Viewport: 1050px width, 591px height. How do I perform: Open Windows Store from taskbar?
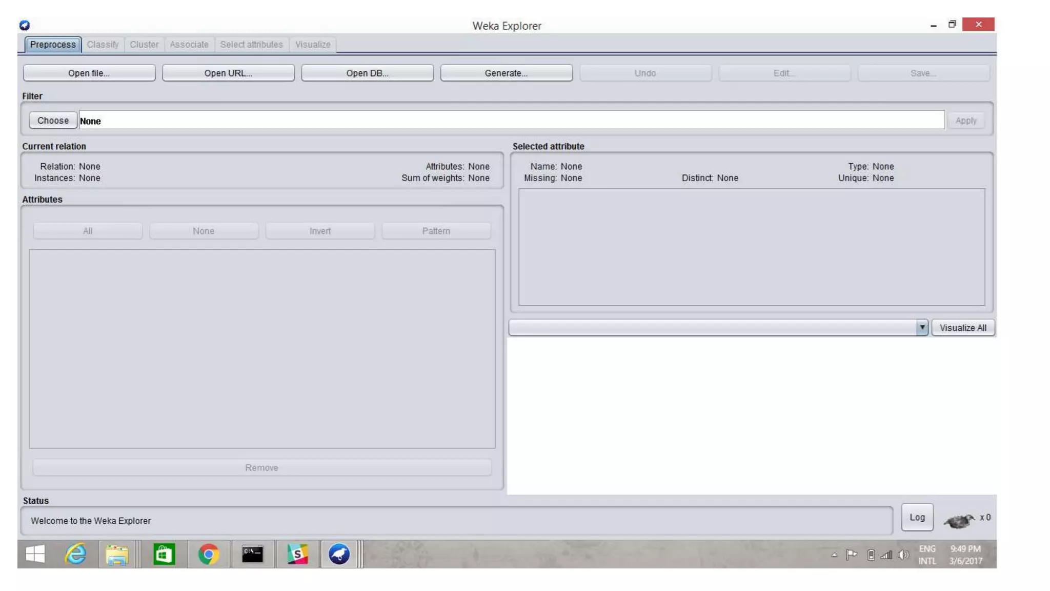coord(164,554)
